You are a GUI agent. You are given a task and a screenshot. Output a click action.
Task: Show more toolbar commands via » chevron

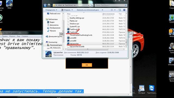[102, 10]
